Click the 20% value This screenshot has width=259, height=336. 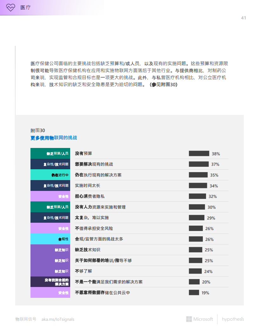coord(206,282)
